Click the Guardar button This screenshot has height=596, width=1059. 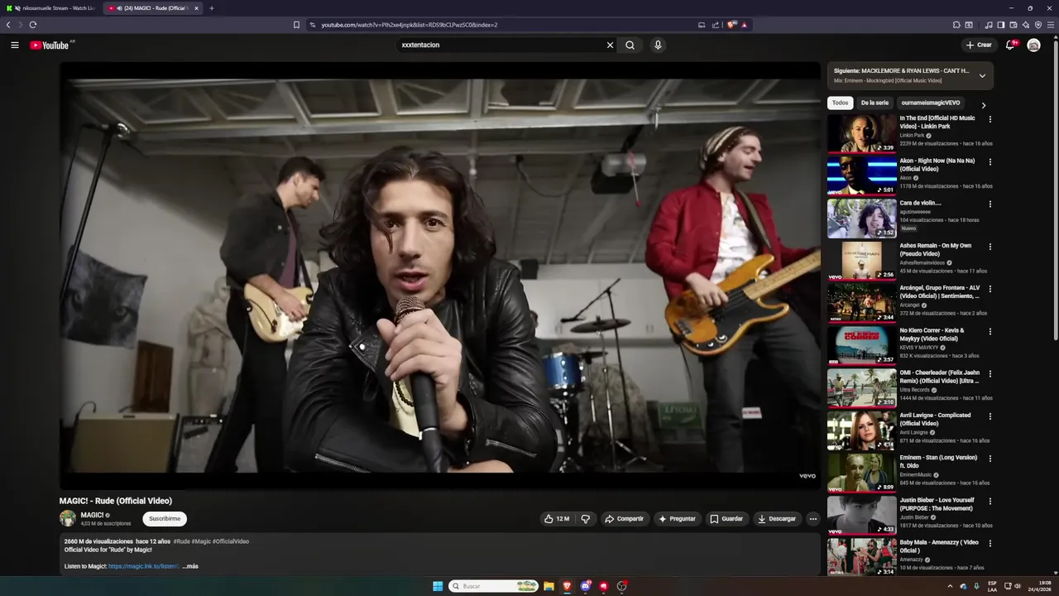726,519
